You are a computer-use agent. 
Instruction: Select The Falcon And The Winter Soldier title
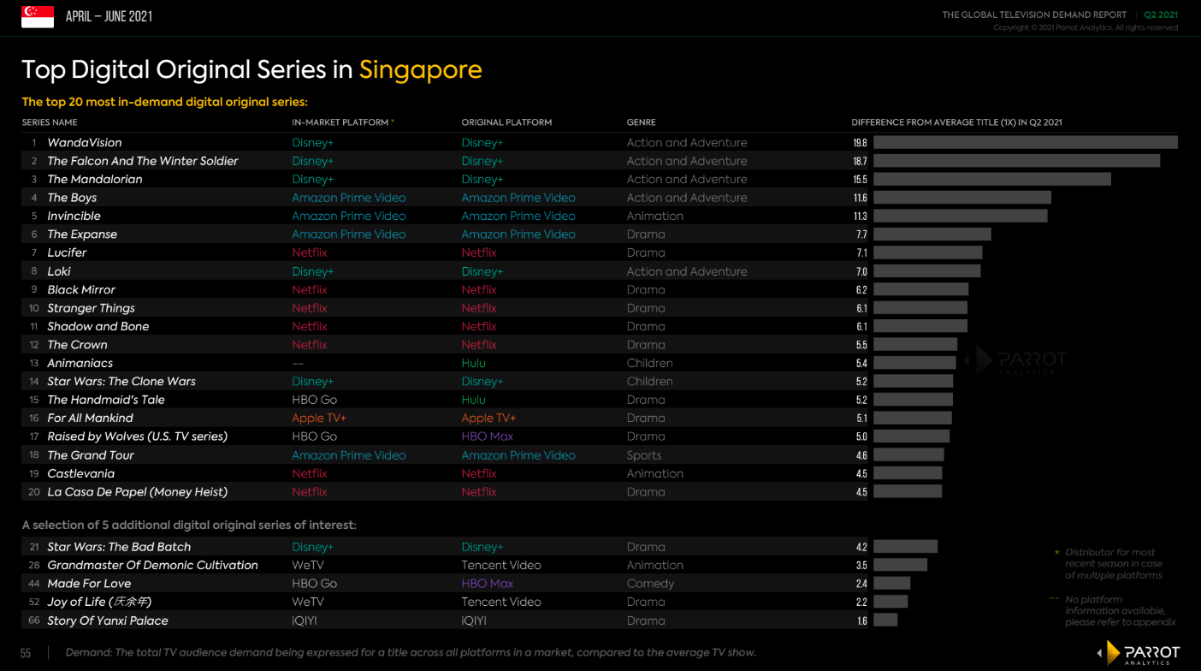point(143,161)
